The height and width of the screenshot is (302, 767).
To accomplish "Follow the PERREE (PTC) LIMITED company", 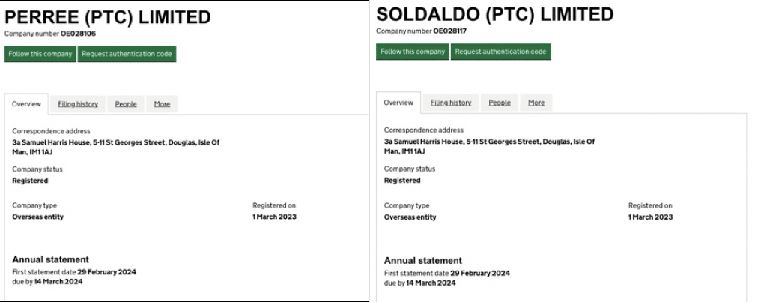I will click(40, 54).
